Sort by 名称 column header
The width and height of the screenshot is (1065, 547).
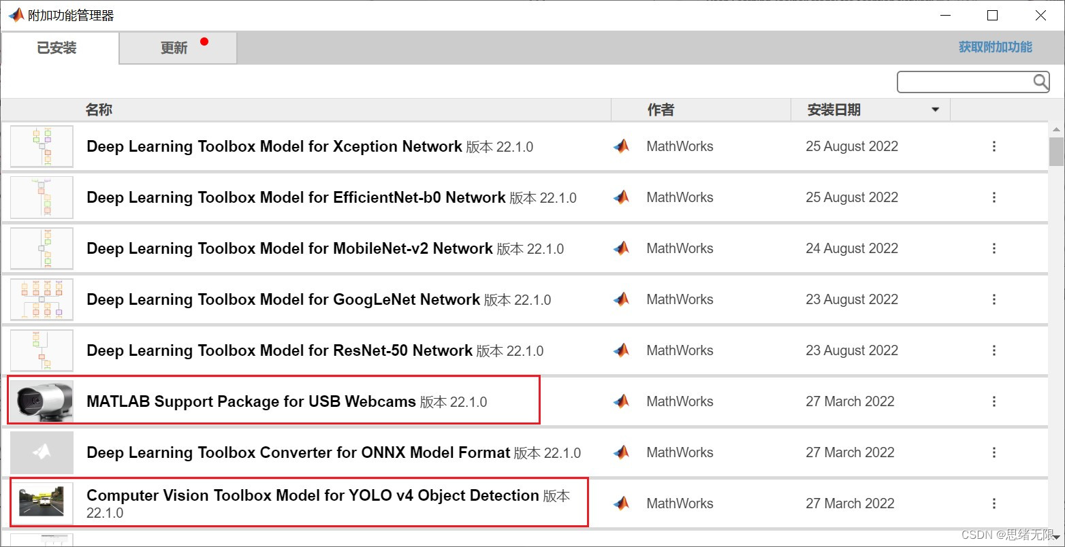point(99,110)
